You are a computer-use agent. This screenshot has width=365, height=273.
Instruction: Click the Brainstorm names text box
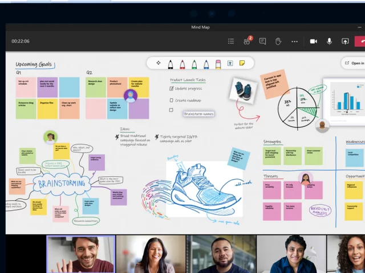tap(198, 114)
